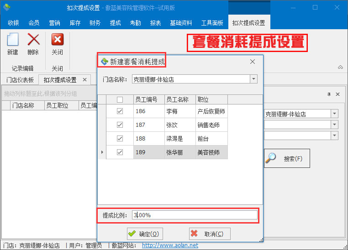Uncheck the checkbox for employee 186 李梅
This screenshot has width=348, height=250.
click(120, 111)
